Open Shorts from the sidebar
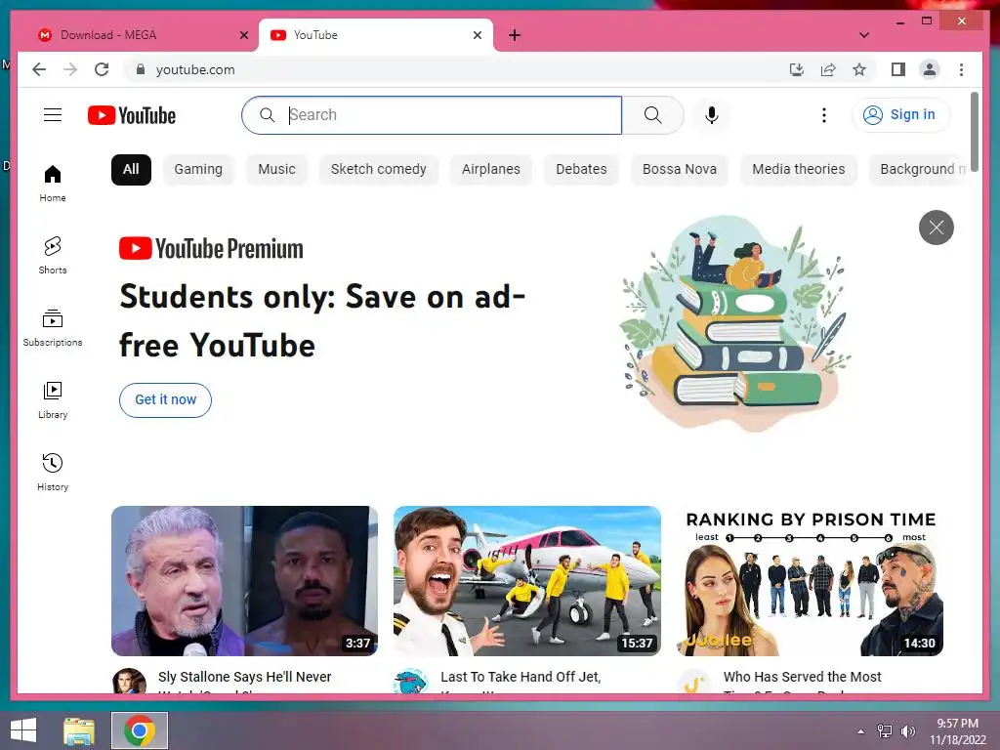Viewport: 1000px width, 750px height. click(53, 255)
